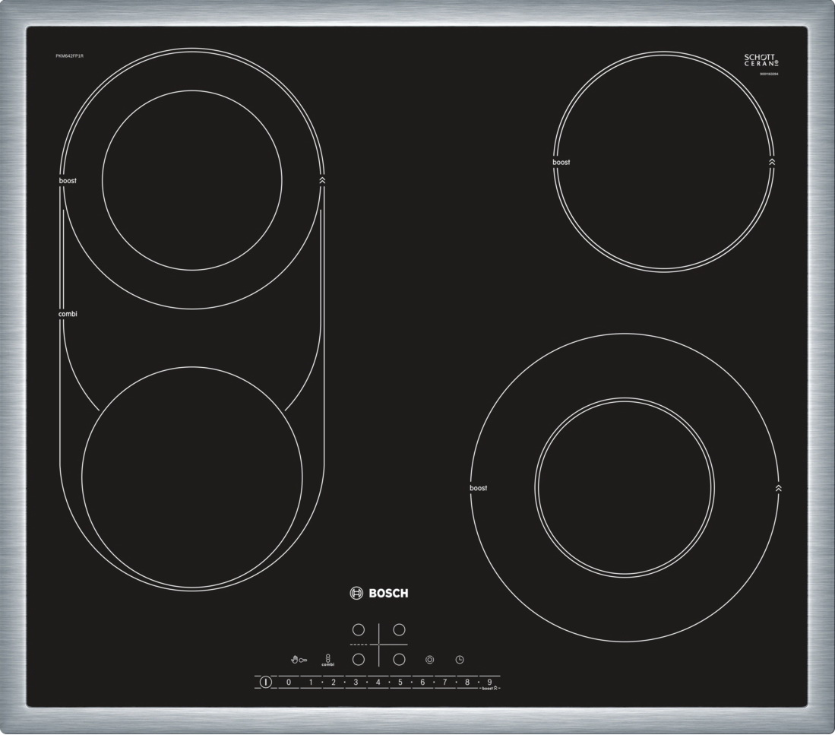Select the bottom-left cooking zone circle
The image size is (835, 735).
(359, 660)
